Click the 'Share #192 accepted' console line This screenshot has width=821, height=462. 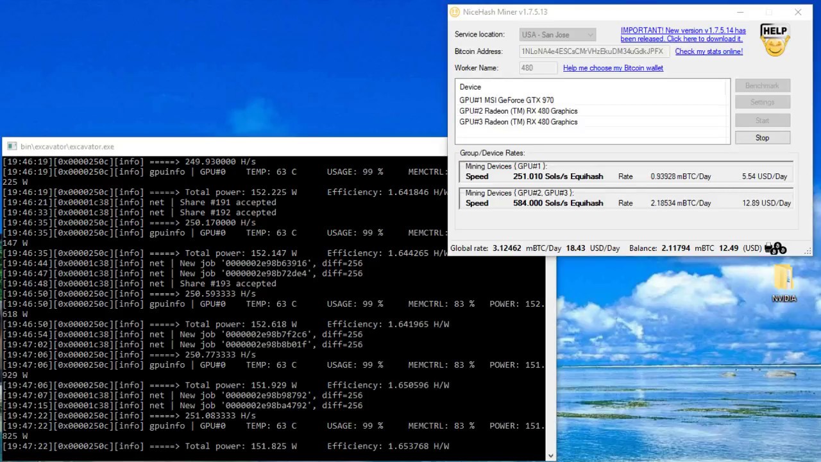click(x=139, y=212)
